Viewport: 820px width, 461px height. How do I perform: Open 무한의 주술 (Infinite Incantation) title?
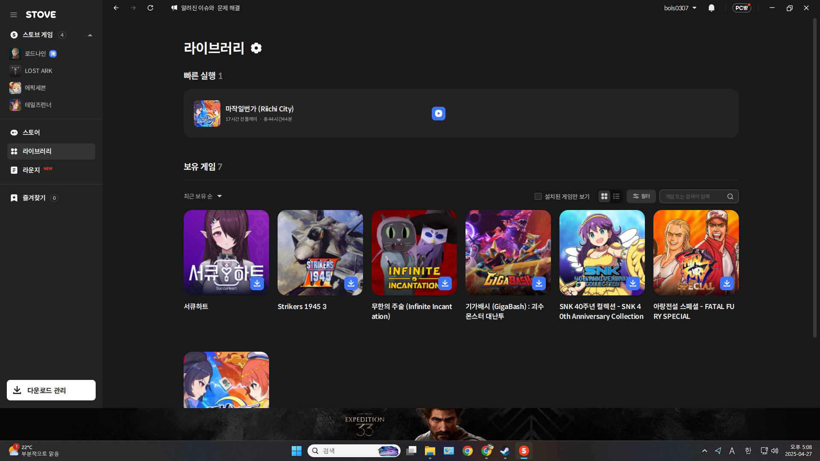tap(412, 312)
